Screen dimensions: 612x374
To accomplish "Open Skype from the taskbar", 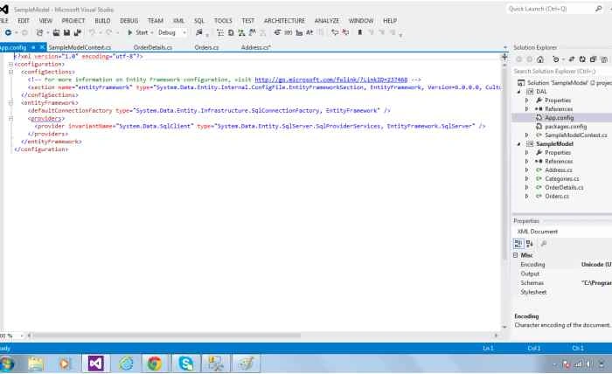I will 185,364.
